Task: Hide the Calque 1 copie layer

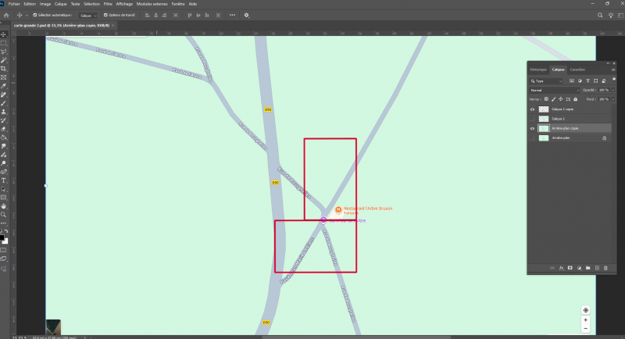Action: (x=533, y=109)
